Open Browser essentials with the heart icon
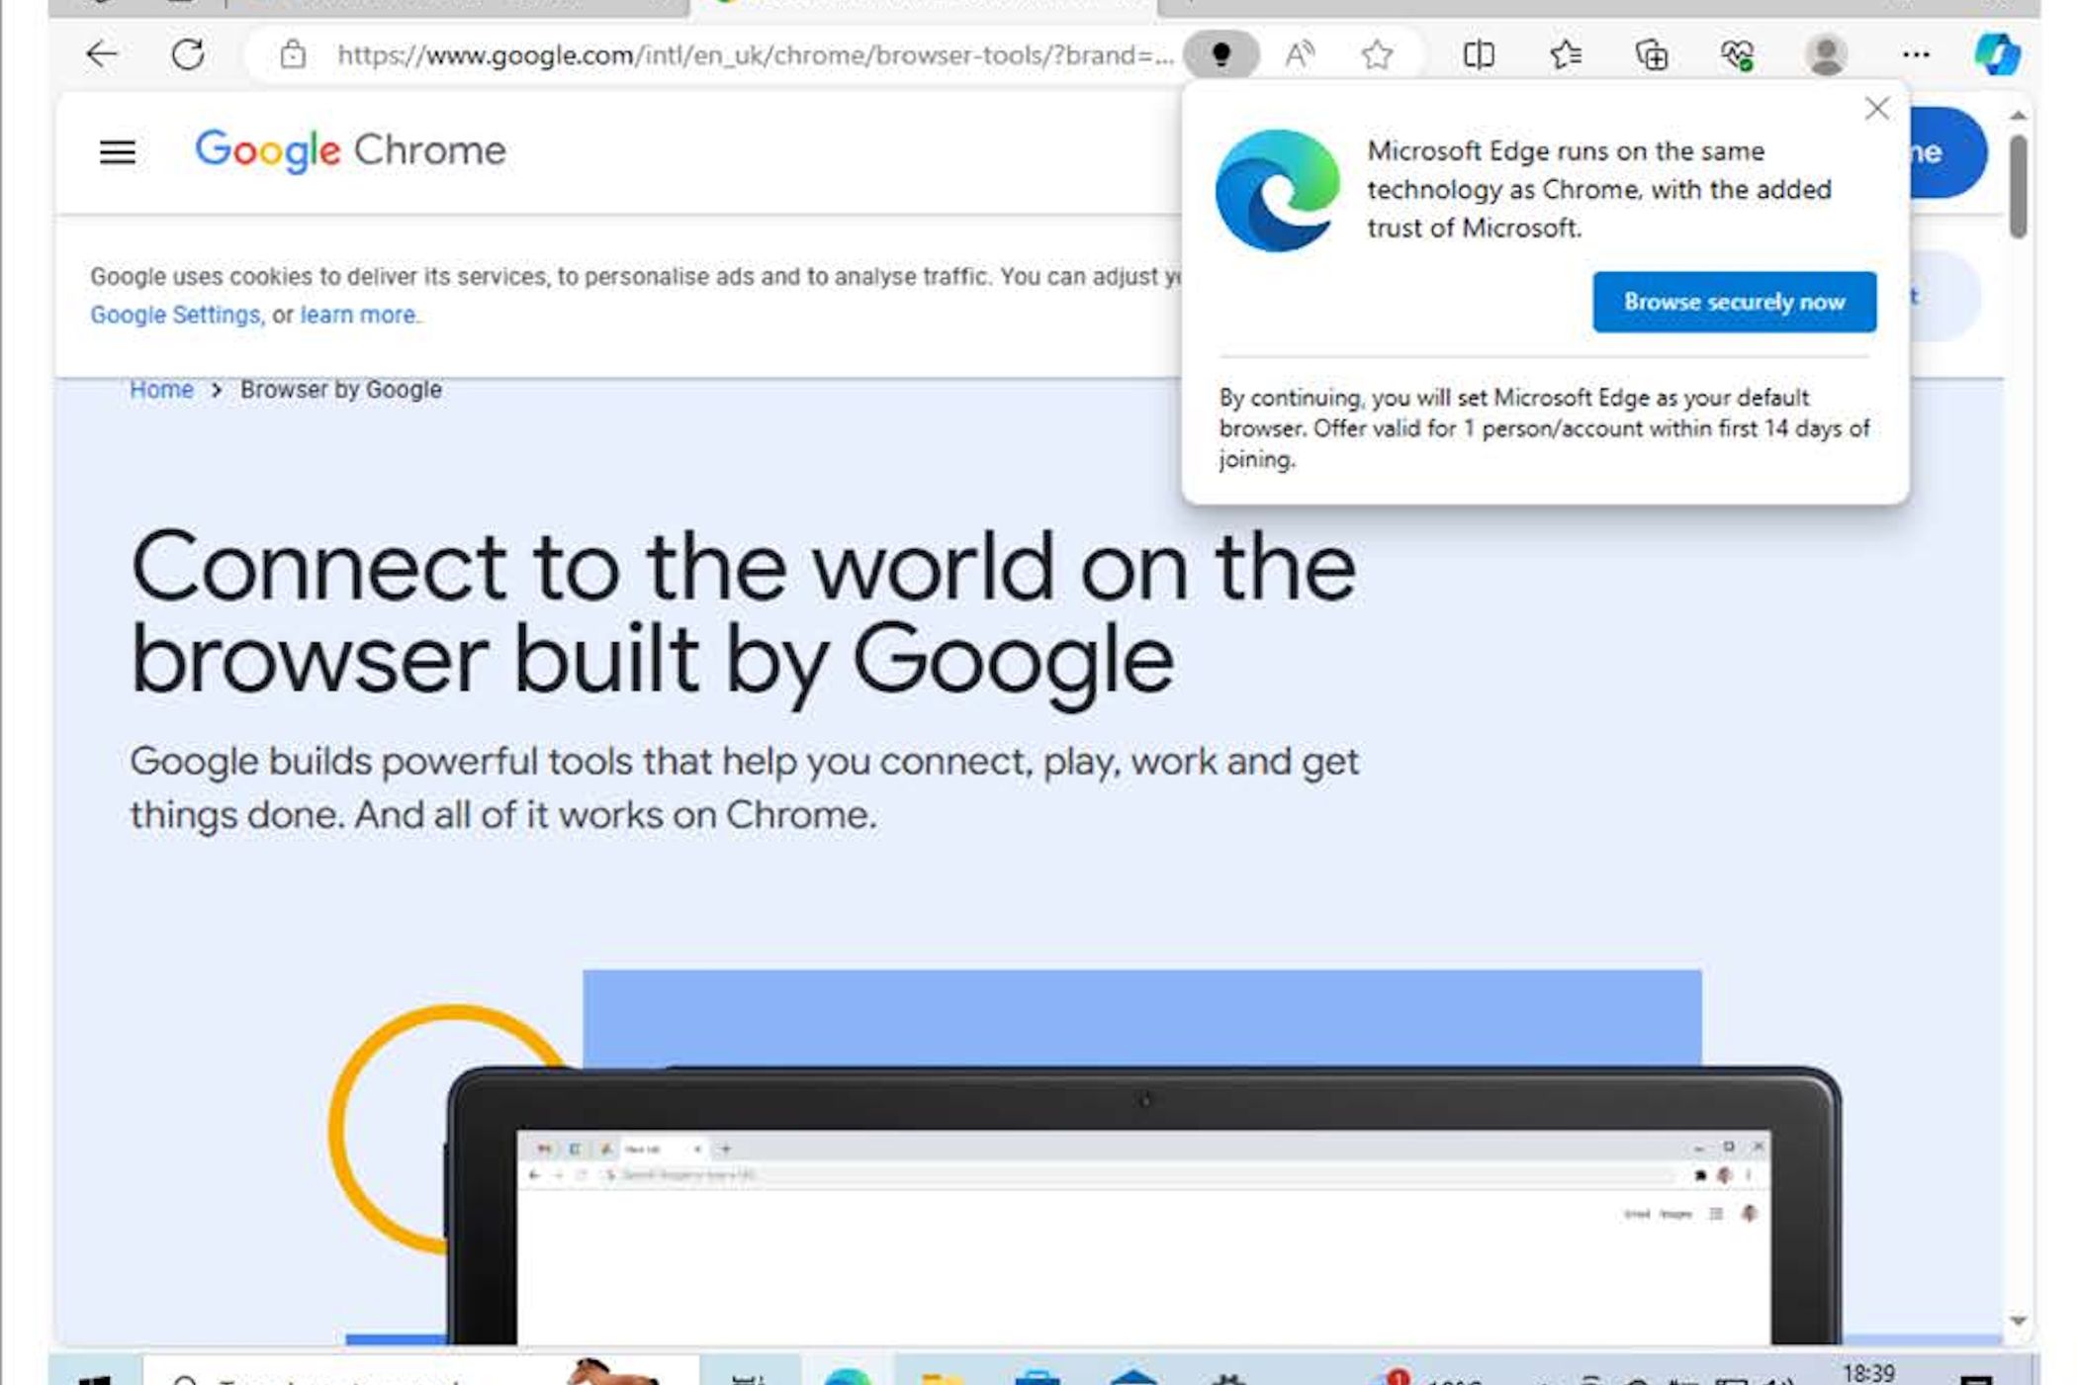2077x1385 pixels. pos(1738,54)
